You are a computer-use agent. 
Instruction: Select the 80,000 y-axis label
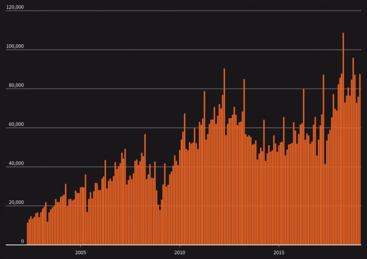16,85
